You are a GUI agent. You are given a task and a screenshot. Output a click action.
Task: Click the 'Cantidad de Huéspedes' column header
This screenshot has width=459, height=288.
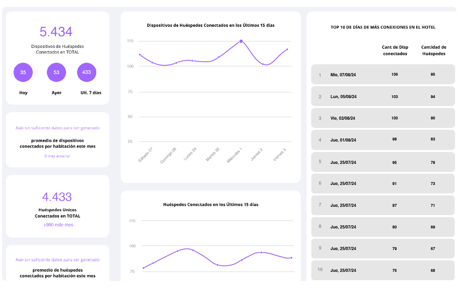click(434, 50)
